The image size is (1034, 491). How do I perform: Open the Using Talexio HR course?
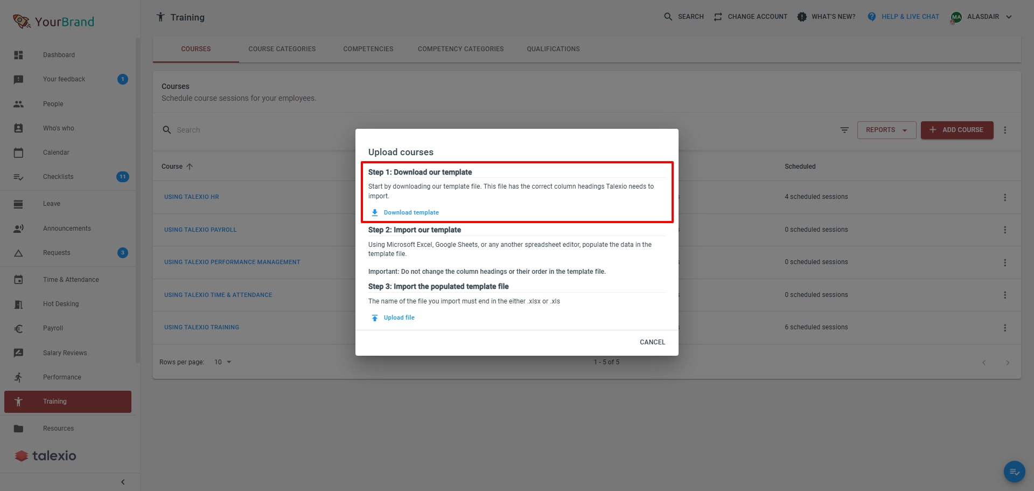(192, 197)
